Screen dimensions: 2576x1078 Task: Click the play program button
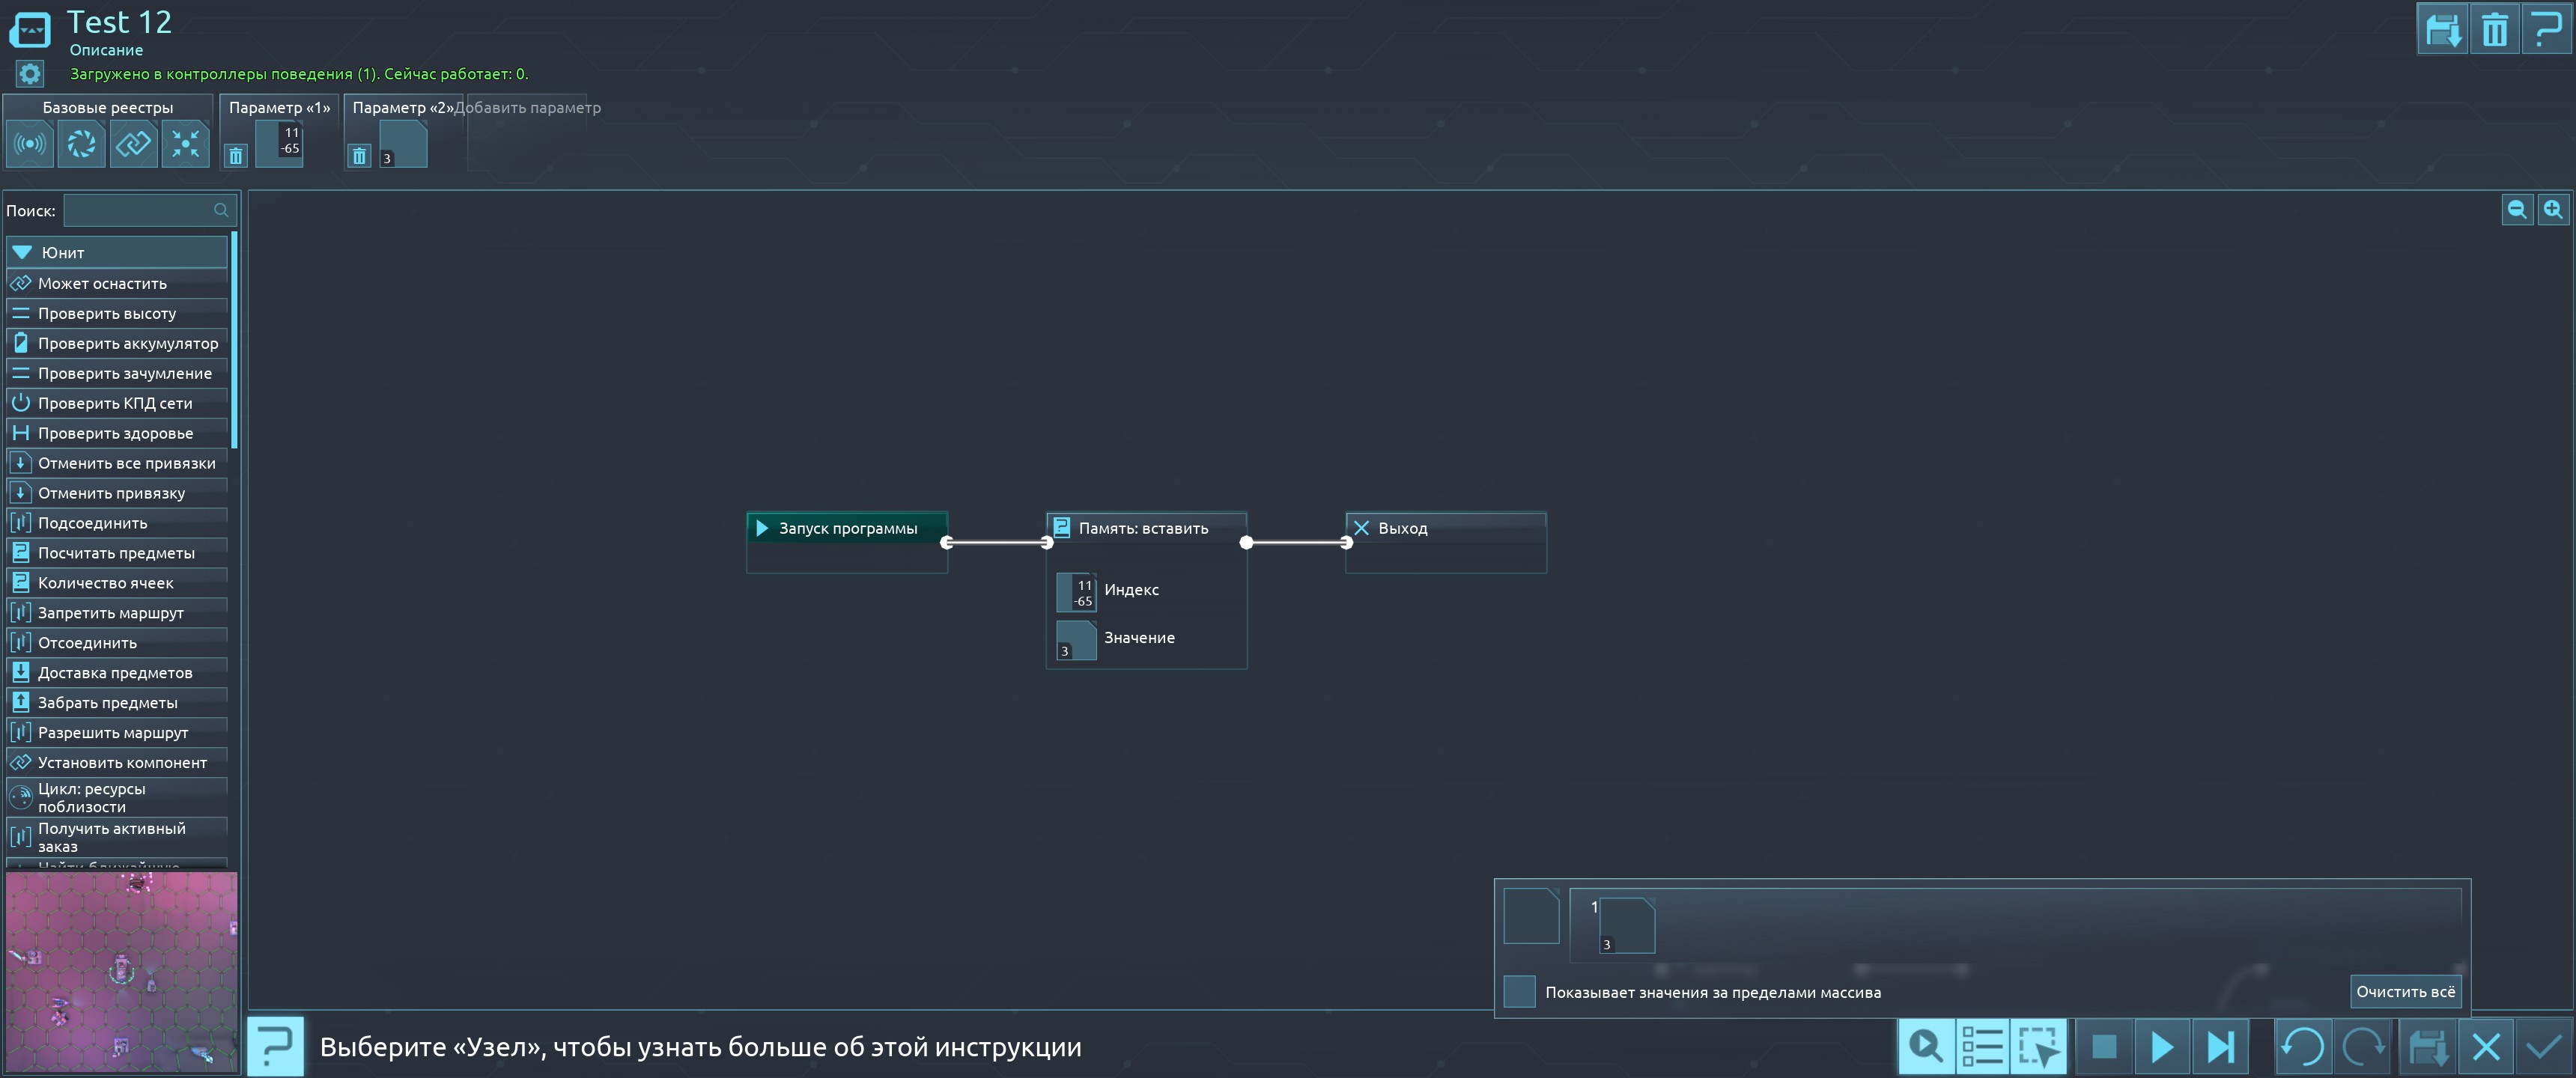pyautogui.click(x=2162, y=1047)
